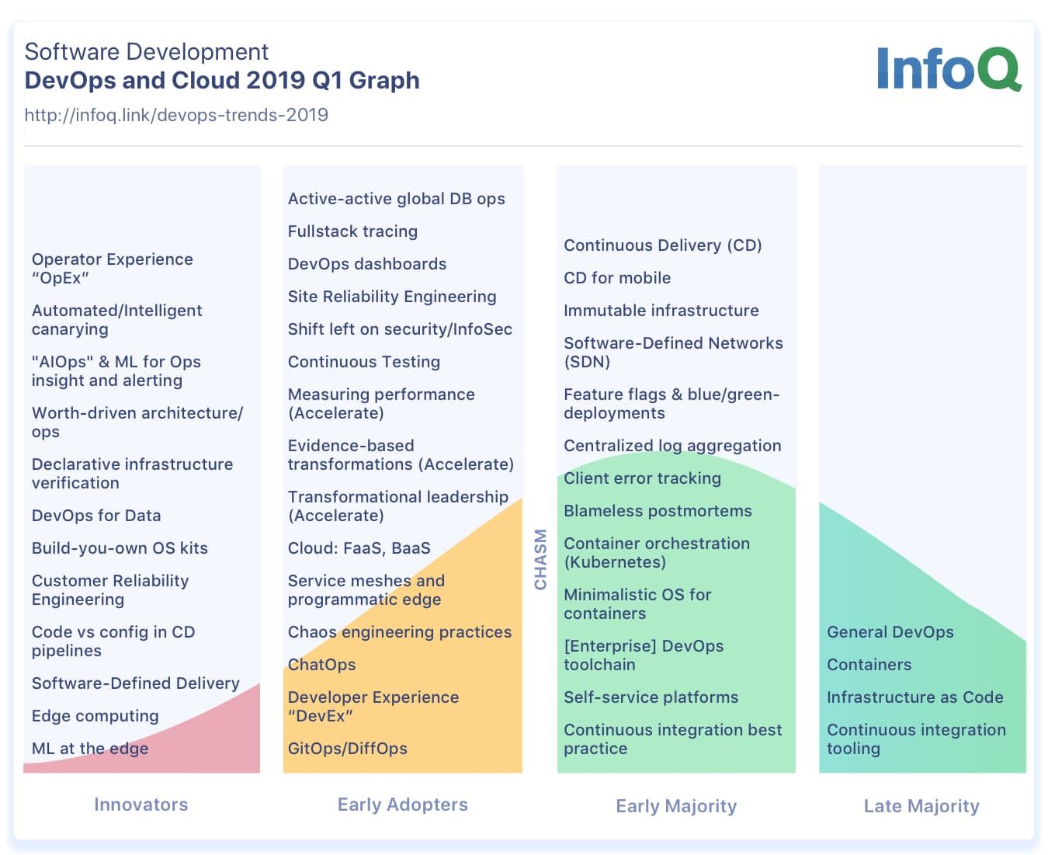Click the Software Development heading

click(146, 51)
